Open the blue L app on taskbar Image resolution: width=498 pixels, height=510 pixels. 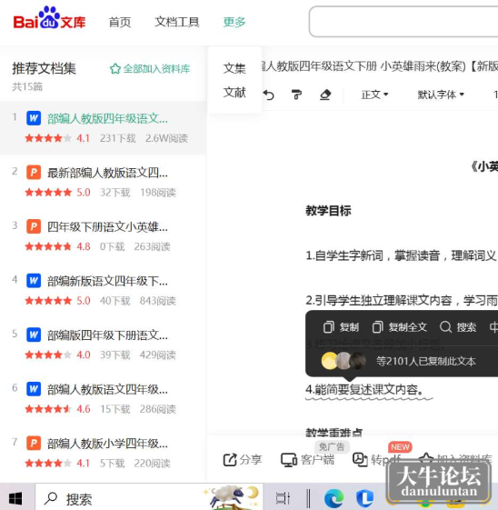point(364,498)
